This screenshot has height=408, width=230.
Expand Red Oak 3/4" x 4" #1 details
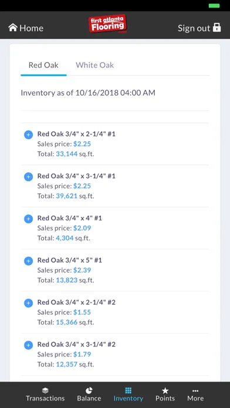(x=28, y=219)
